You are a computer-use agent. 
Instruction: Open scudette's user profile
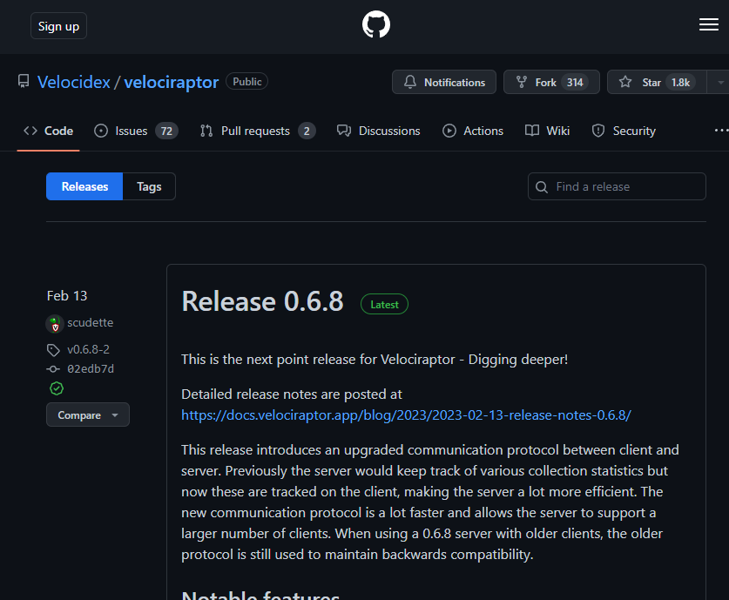(91, 322)
